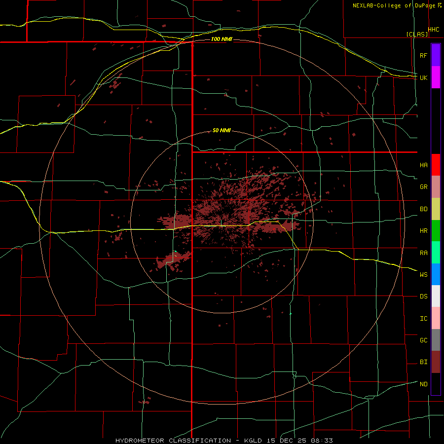Click the RA legend label
This screenshot has width=444, height=444.
[x=423, y=253]
